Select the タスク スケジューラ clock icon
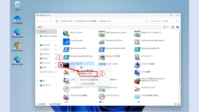The width and height of the screenshot is (199, 112). [x=66, y=89]
